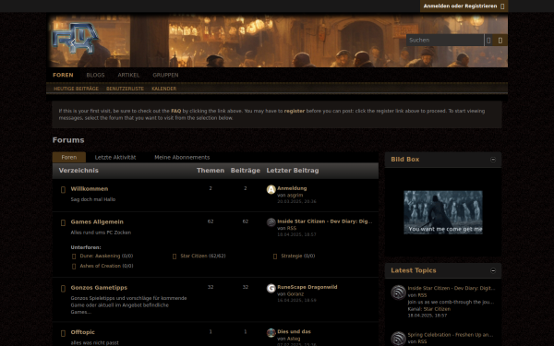Click the register link in notice
Image resolution: width=554 pixels, height=346 pixels.
point(295,111)
